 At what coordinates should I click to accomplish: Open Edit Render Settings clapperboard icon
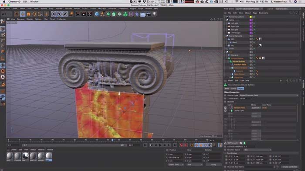click(89, 14)
